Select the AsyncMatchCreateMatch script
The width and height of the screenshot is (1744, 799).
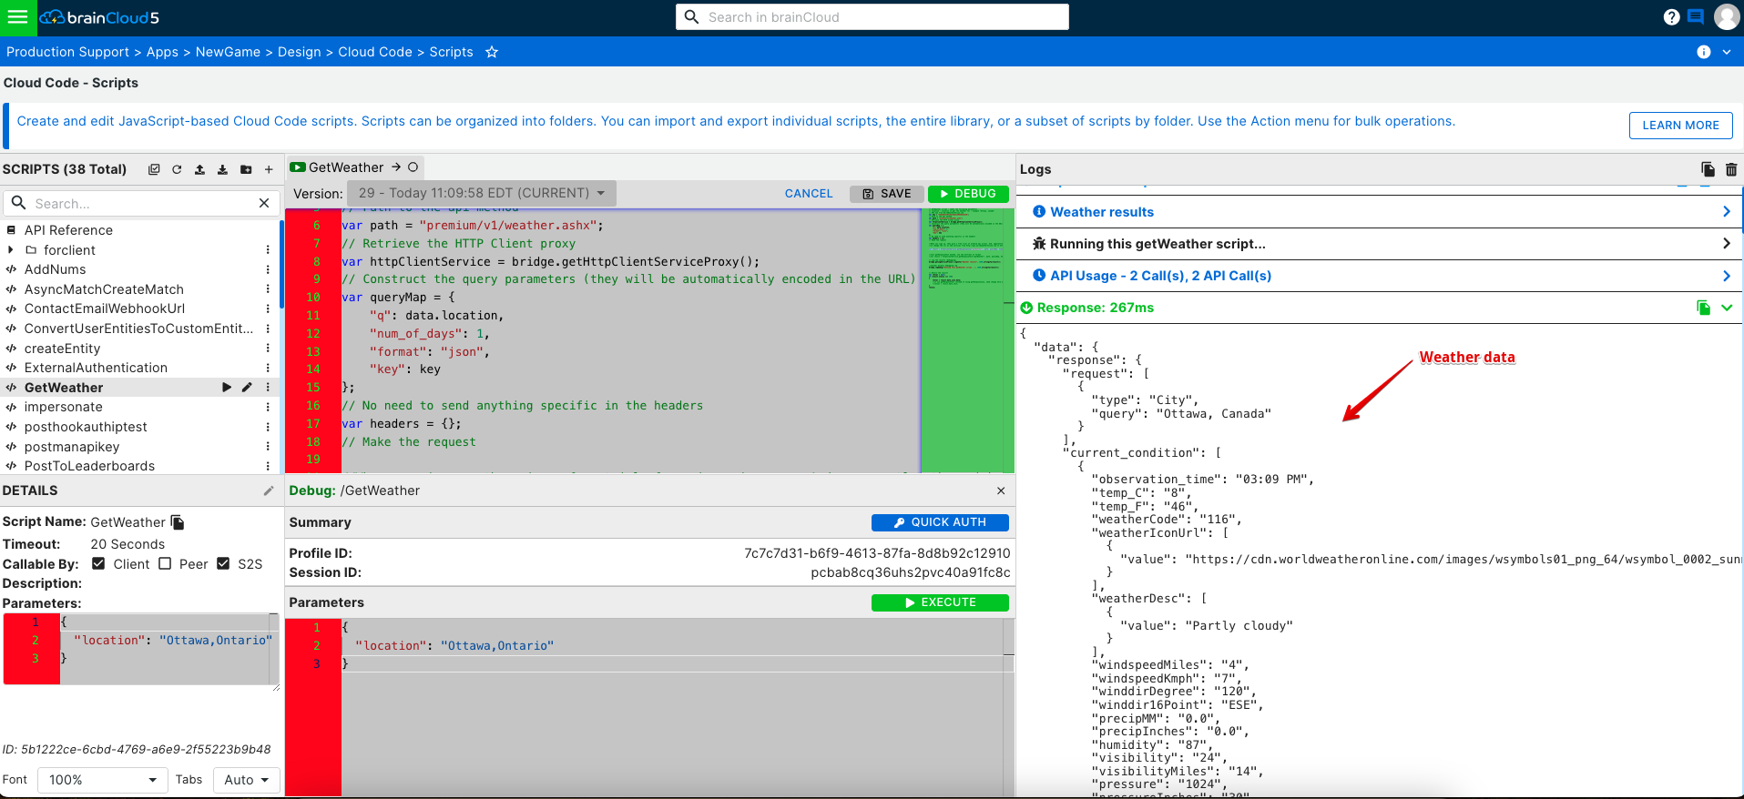click(104, 289)
